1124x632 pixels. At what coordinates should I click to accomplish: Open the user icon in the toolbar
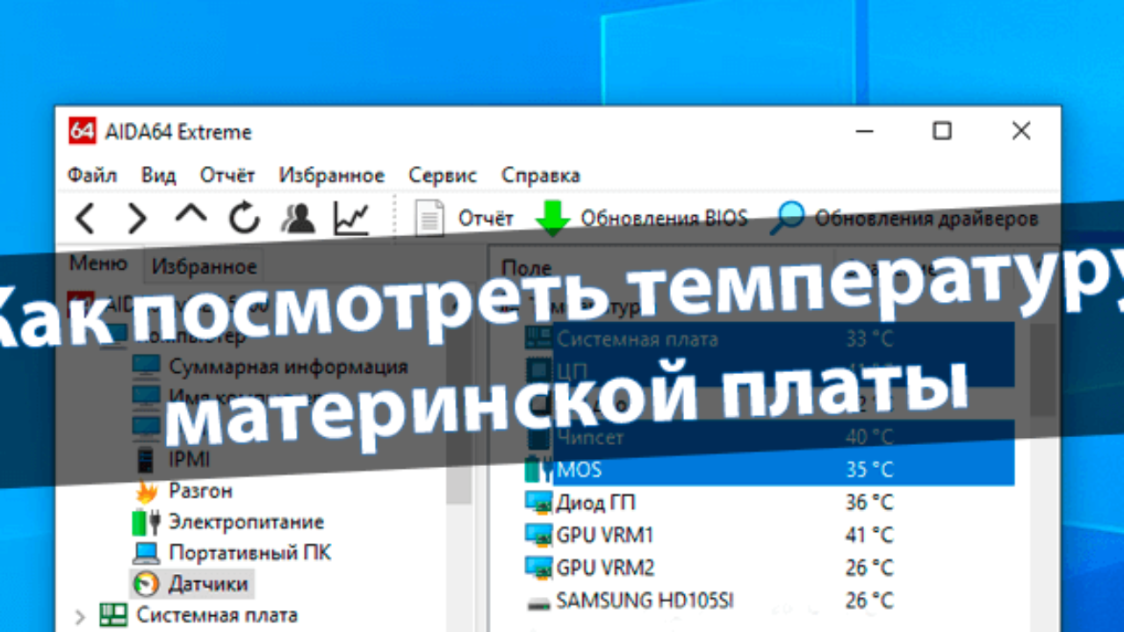pyautogui.click(x=299, y=219)
